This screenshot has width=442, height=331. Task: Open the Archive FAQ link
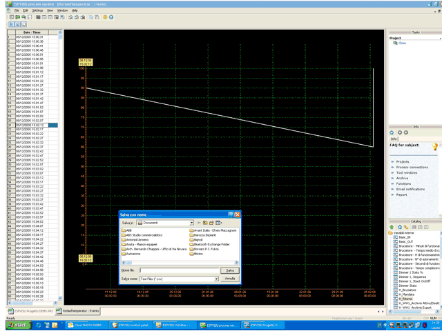pyautogui.click(x=402, y=178)
